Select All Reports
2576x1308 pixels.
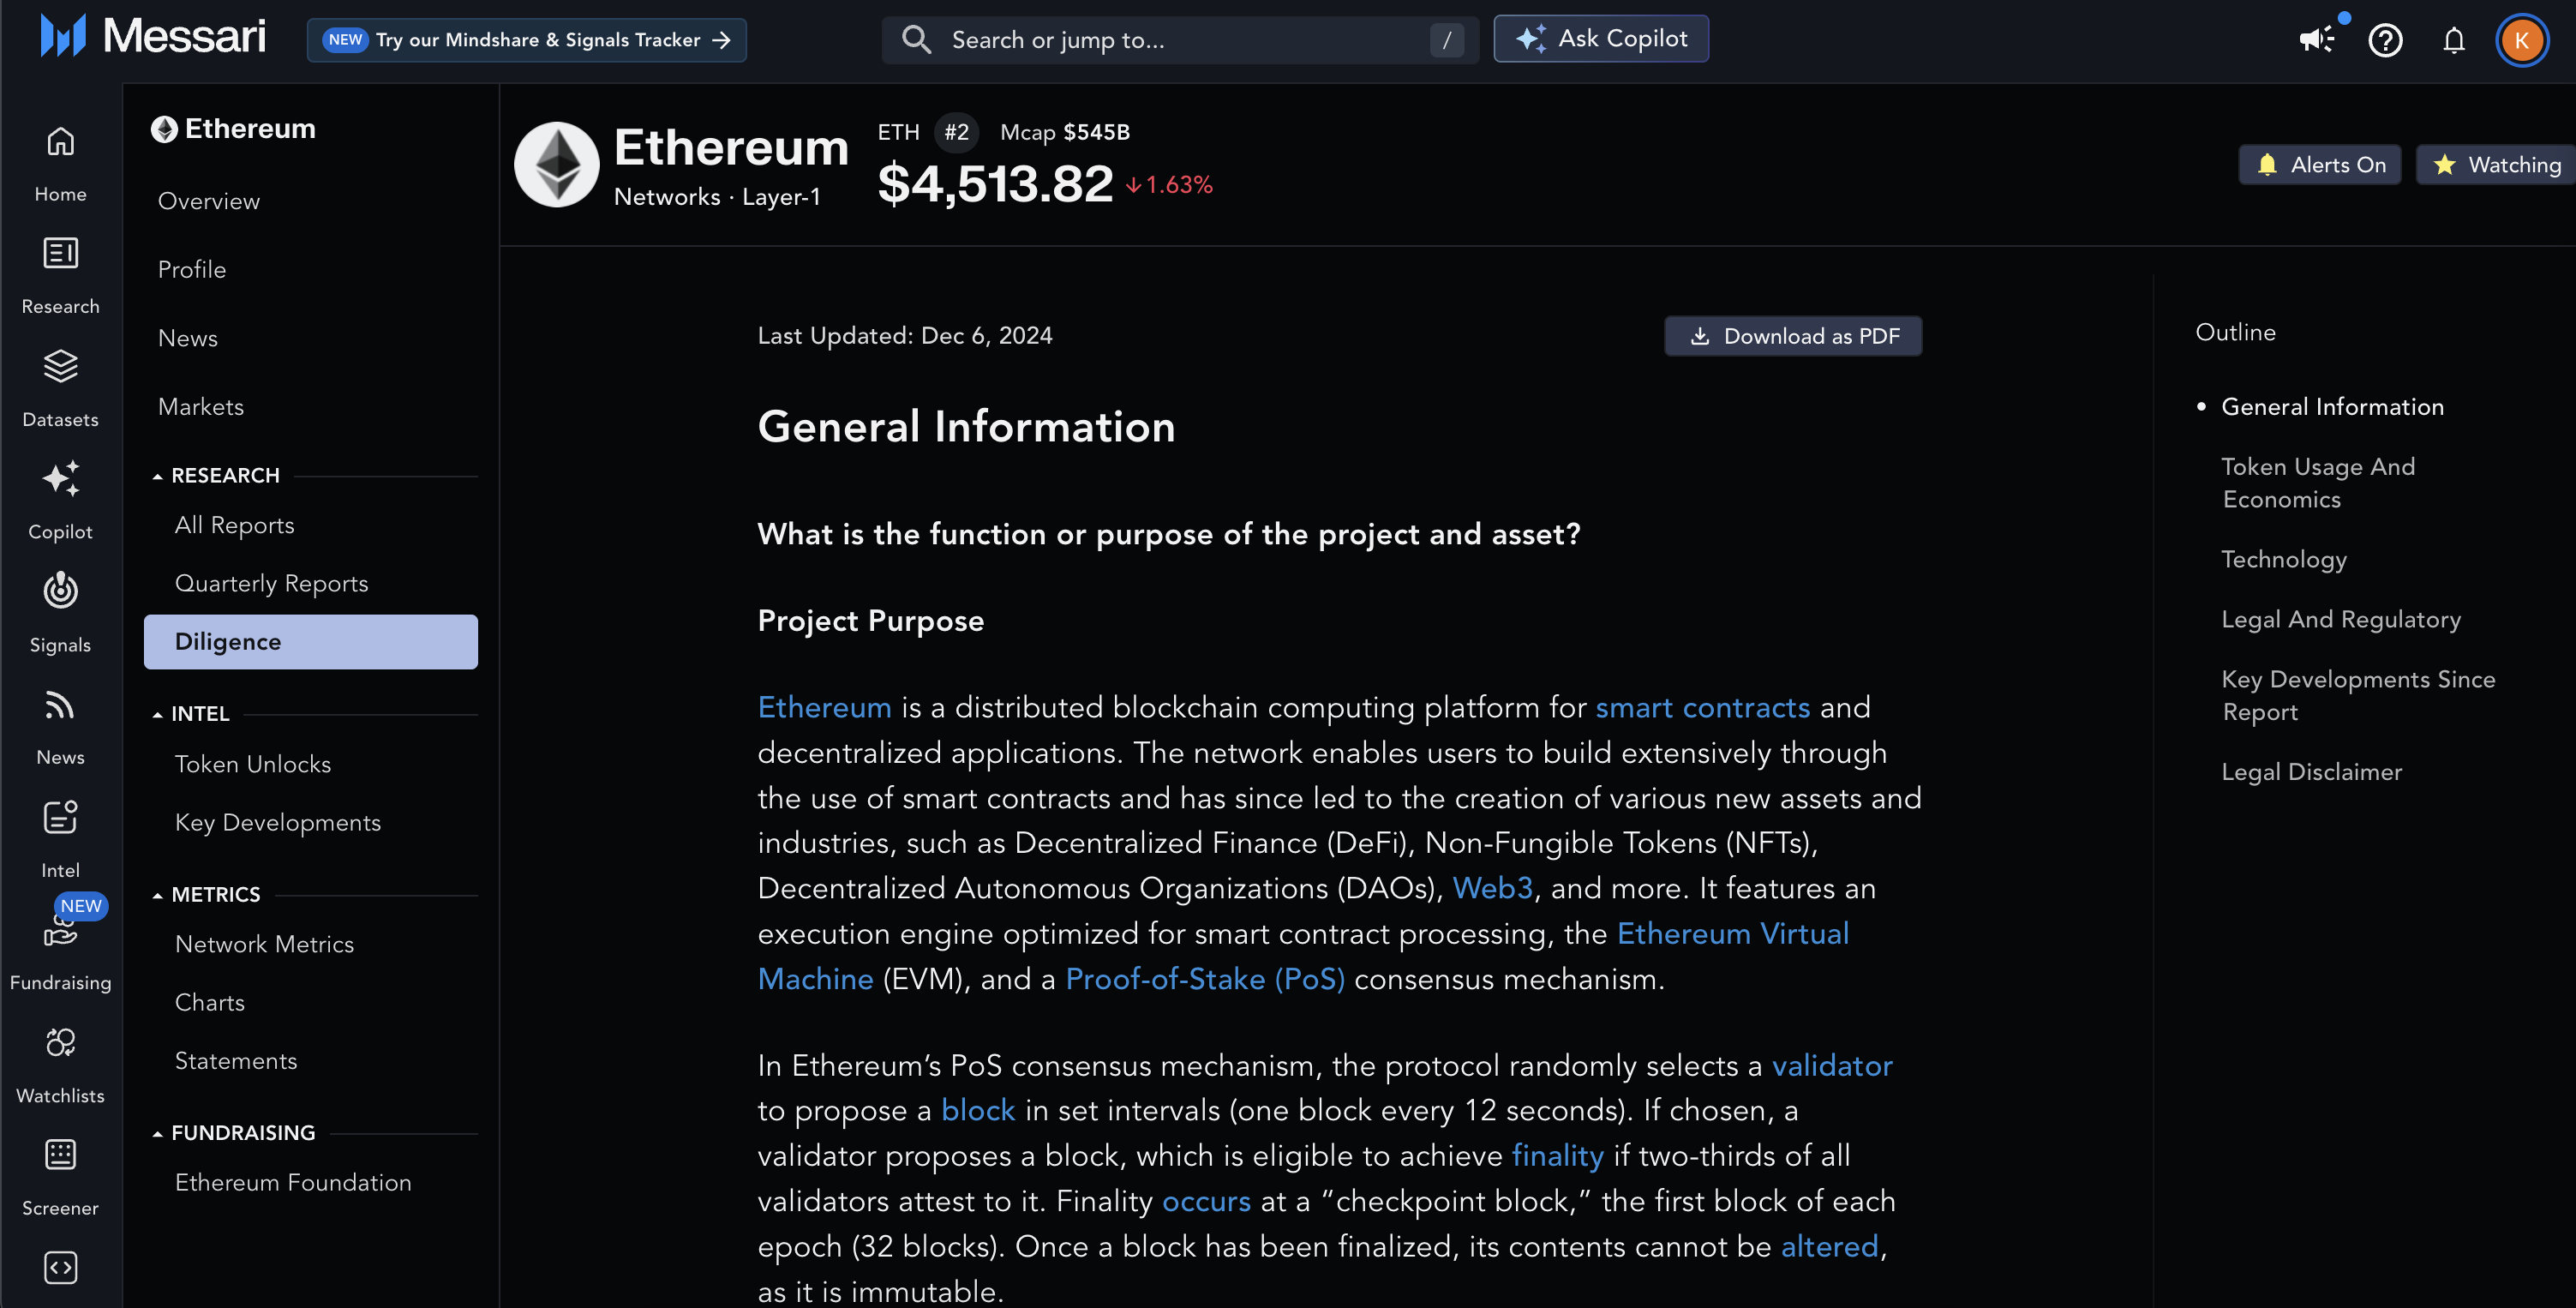pyautogui.click(x=235, y=525)
